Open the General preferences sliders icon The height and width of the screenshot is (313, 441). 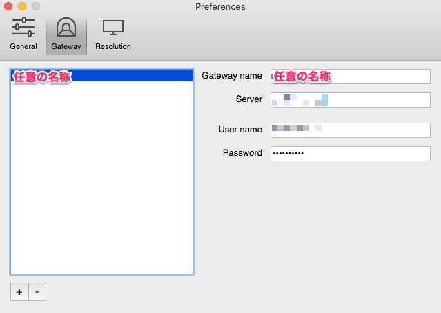point(23,28)
